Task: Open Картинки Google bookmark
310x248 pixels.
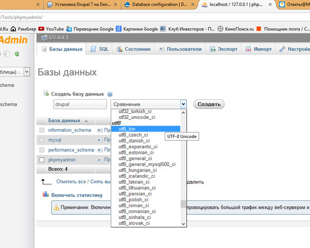Action: pos(137,29)
